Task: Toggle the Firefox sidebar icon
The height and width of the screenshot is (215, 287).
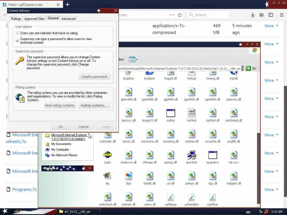Action: coord(271,15)
